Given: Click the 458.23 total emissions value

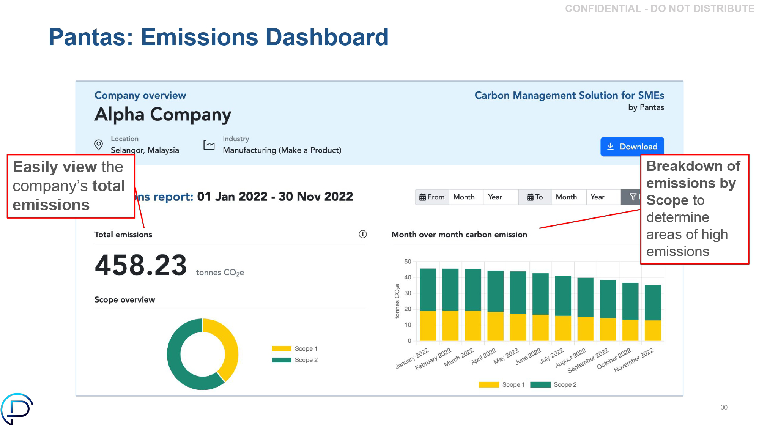Looking at the screenshot, I should point(140,265).
